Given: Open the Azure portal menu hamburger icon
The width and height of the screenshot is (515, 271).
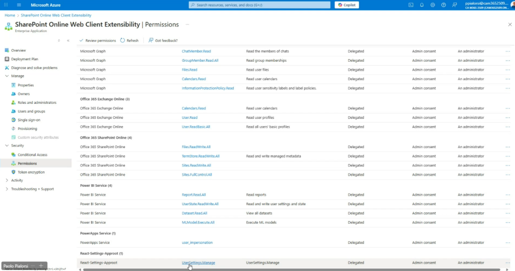Looking at the screenshot, I should click(19, 5).
